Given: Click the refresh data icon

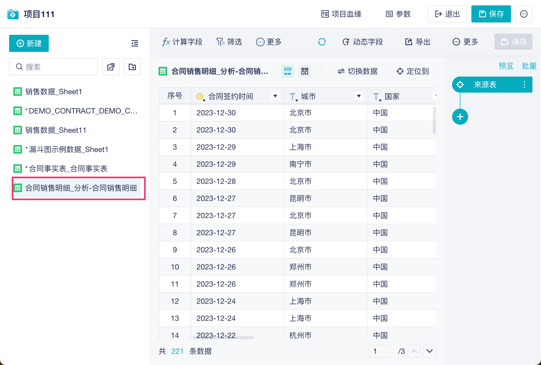Looking at the screenshot, I should tap(322, 42).
